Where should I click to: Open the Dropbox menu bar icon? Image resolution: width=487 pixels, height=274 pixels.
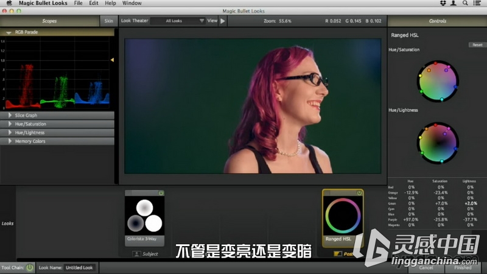point(443,3)
